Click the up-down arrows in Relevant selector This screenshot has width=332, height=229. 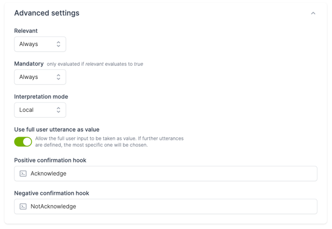(x=58, y=44)
